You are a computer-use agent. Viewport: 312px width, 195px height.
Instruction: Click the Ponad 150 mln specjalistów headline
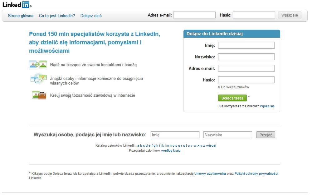pyautogui.click(x=95, y=42)
